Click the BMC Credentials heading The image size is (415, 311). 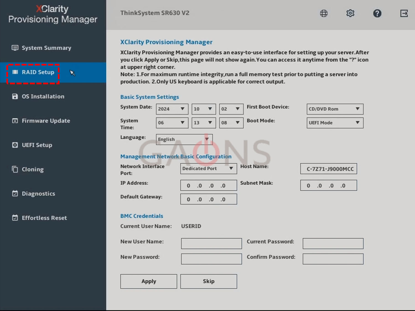point(142,216)
